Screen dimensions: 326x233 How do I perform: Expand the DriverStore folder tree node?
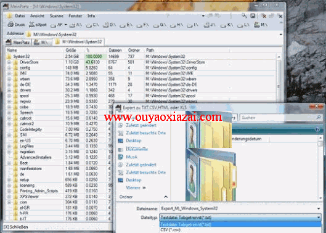pos(9,62)
